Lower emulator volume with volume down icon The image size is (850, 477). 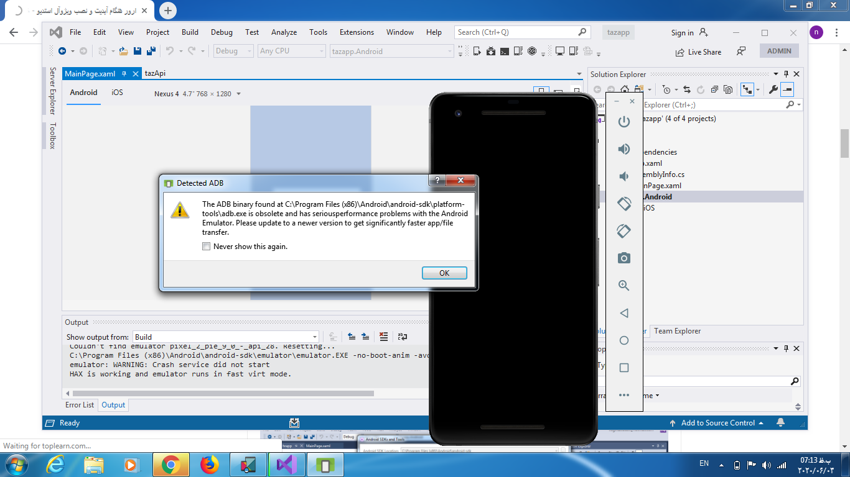[x=623, y=176]
